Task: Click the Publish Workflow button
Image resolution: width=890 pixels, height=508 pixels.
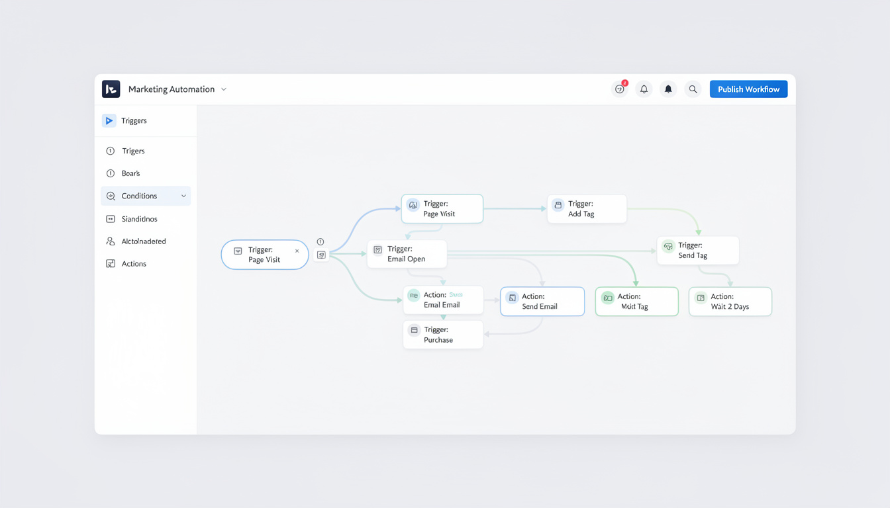Action: click(748, 89)
